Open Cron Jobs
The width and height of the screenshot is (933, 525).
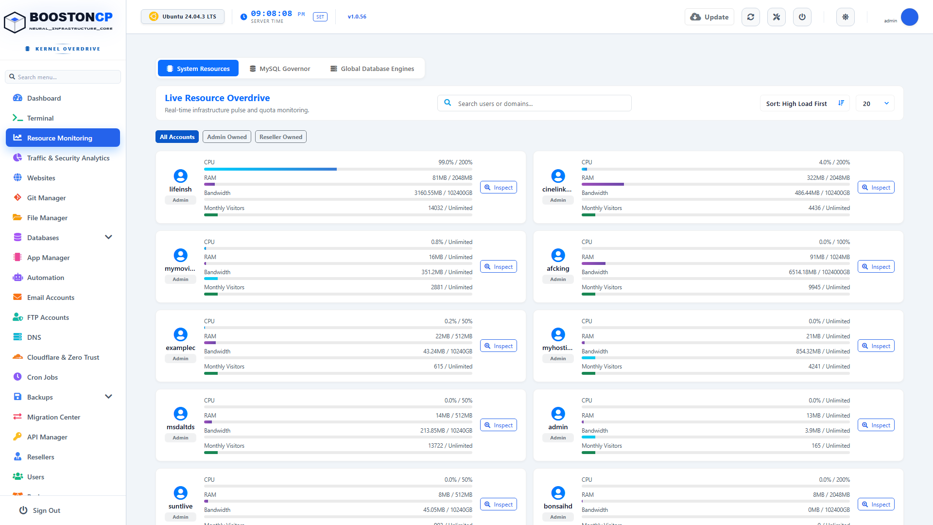(63, 377)
